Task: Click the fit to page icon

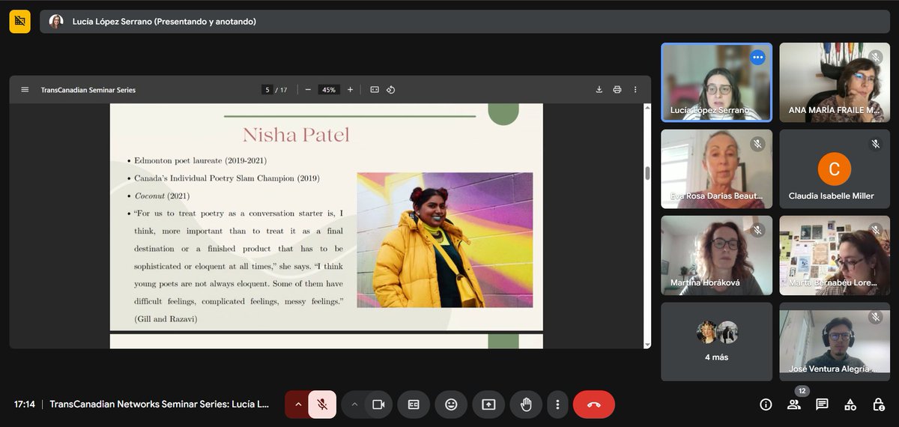Action: click(375, 90)
